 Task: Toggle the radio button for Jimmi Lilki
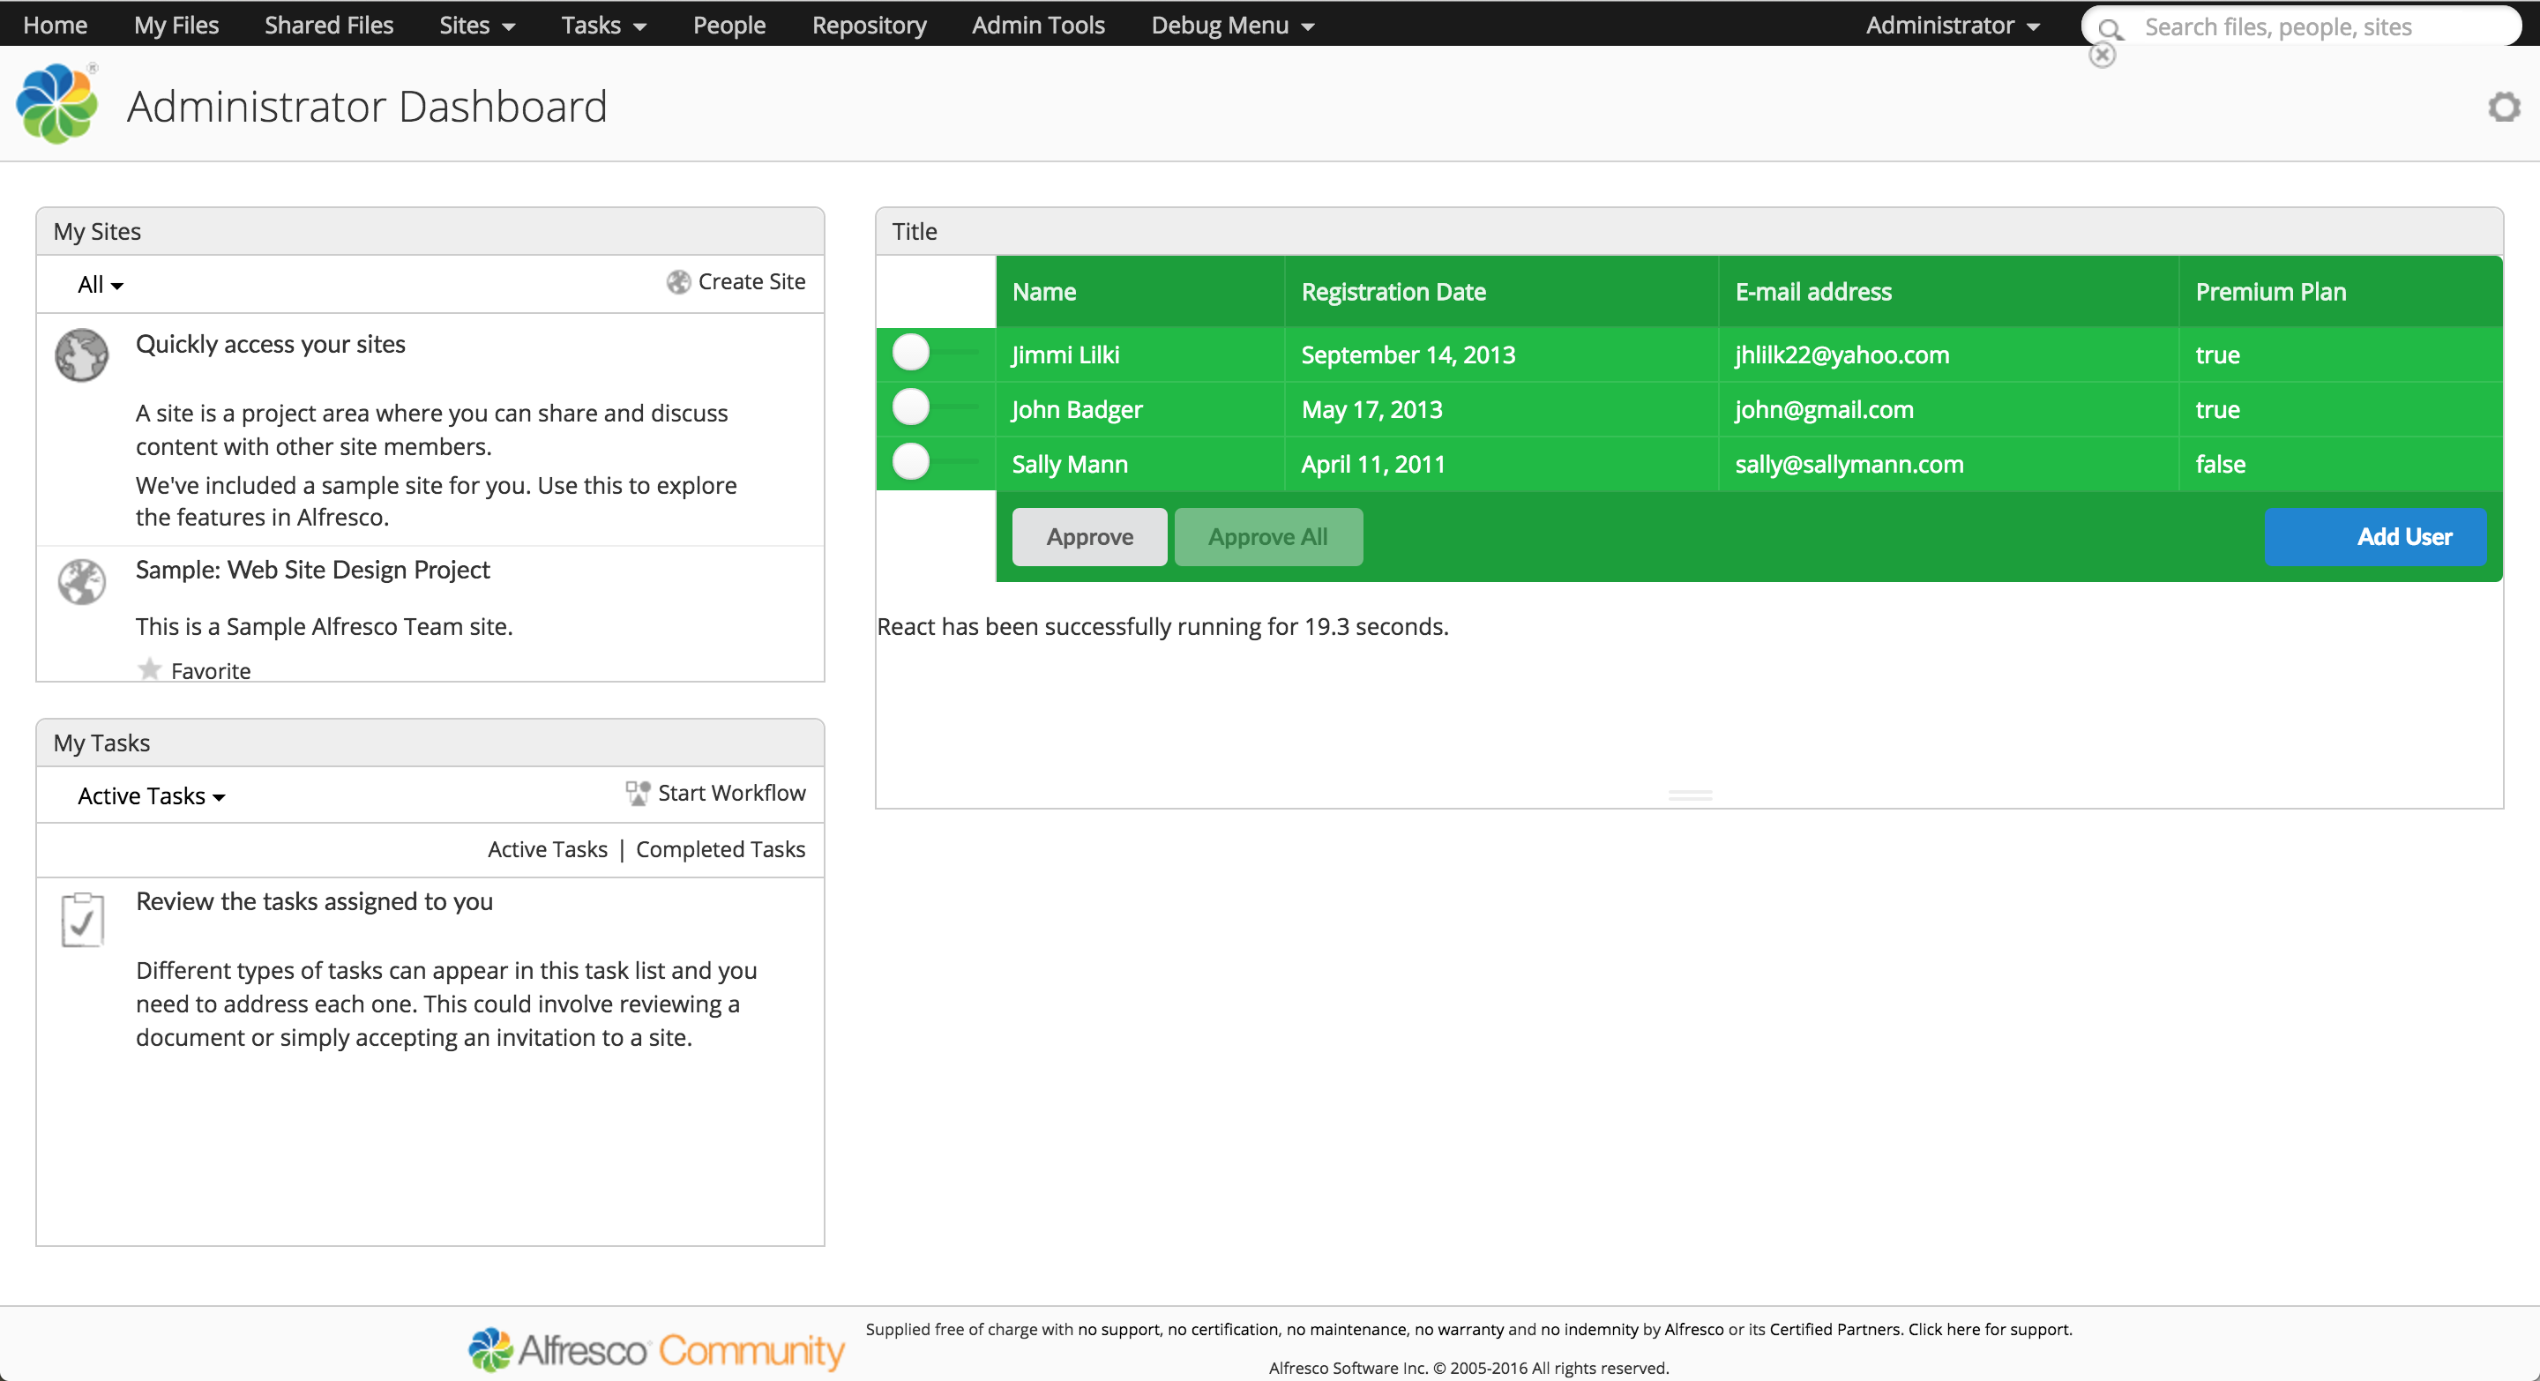pos(913,354)
